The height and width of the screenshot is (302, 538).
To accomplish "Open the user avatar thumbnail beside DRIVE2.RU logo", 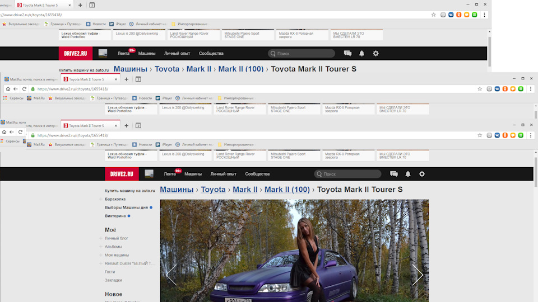I will pos(149,174).
